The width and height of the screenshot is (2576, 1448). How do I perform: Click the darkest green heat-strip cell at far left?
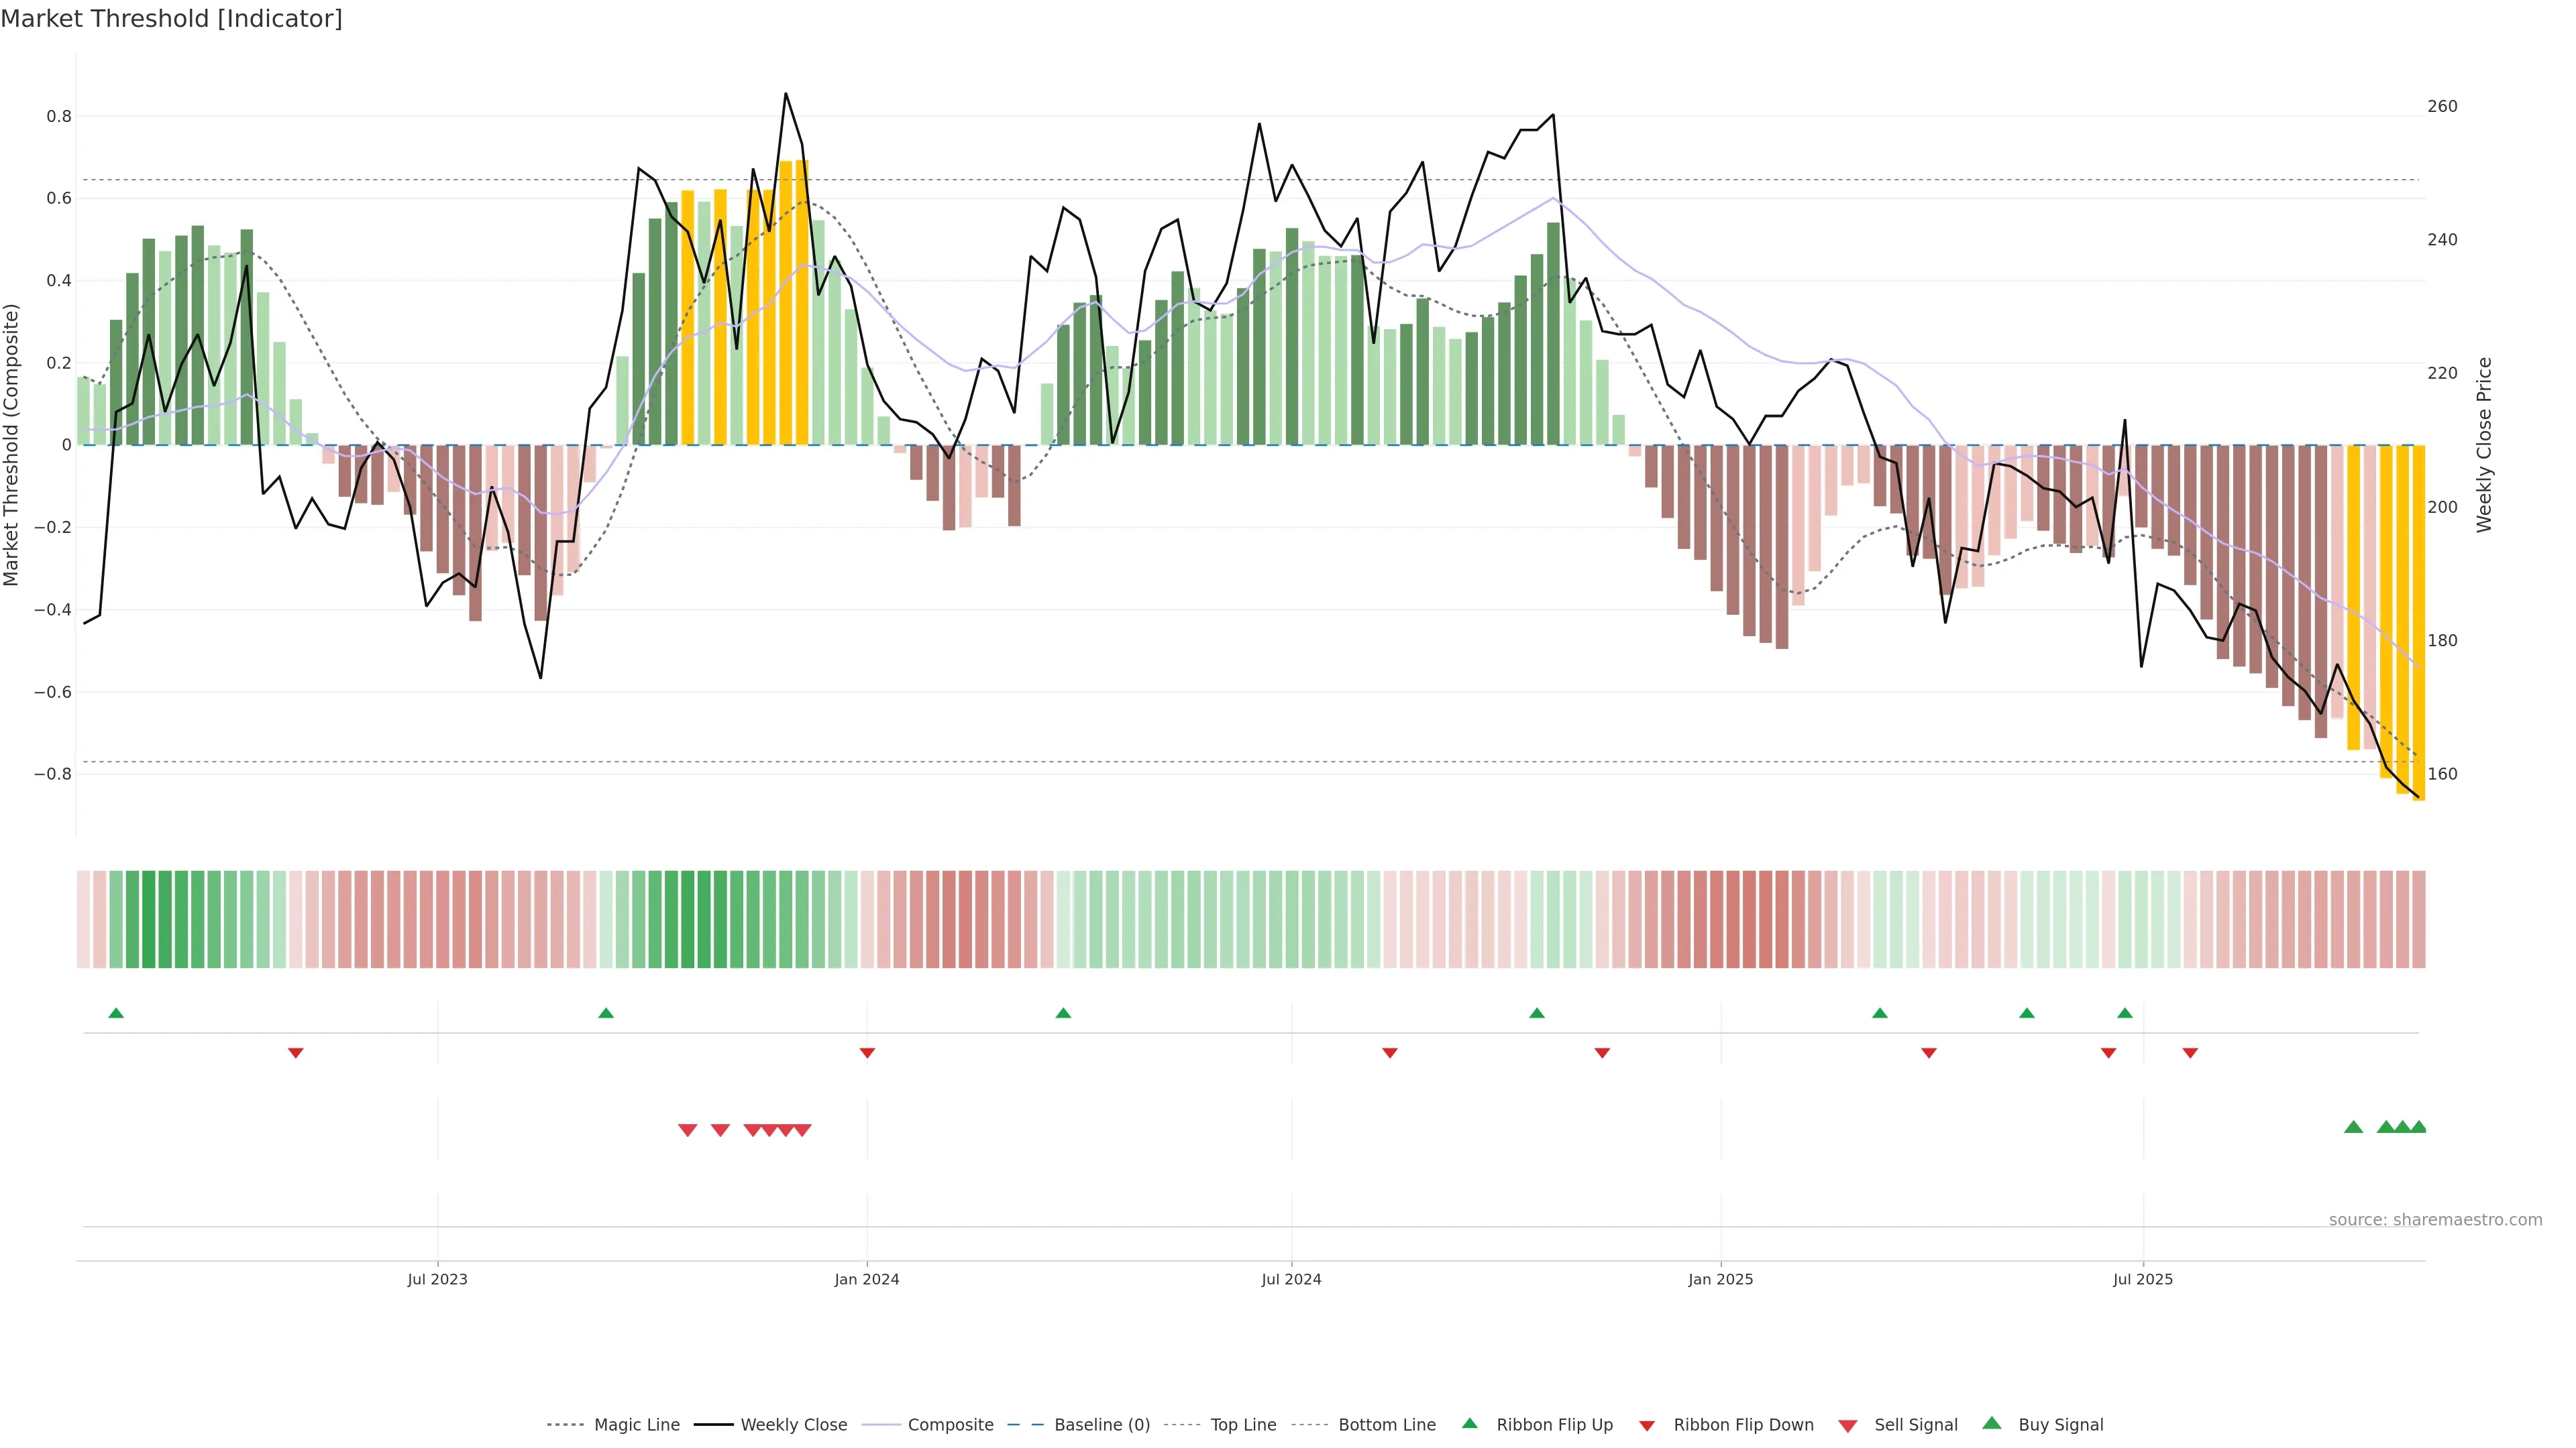pos(149,919)
